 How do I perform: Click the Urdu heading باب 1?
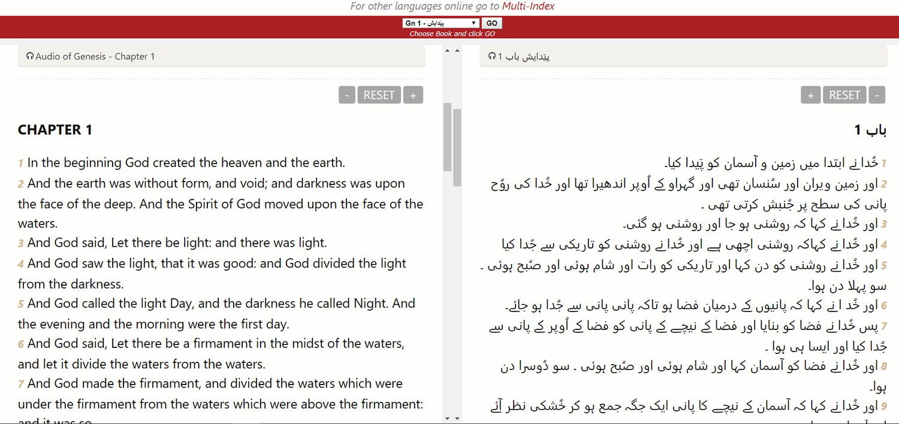tap(870, 130)
